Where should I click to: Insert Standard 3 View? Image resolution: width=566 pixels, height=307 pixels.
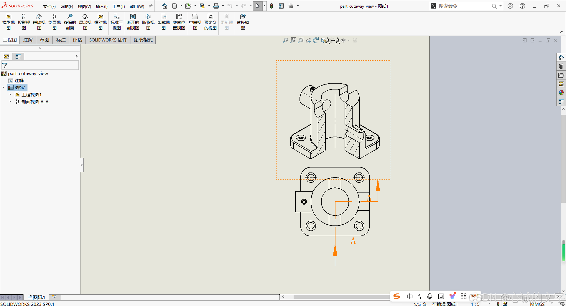(x=117, y=22)
